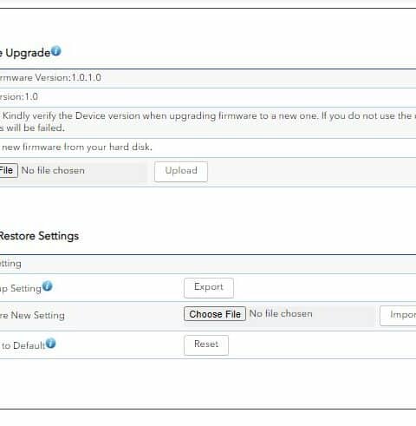
Task: Click "No file chosen" beside Choose File
Action: pyautogui.click(x=281, y=314)
